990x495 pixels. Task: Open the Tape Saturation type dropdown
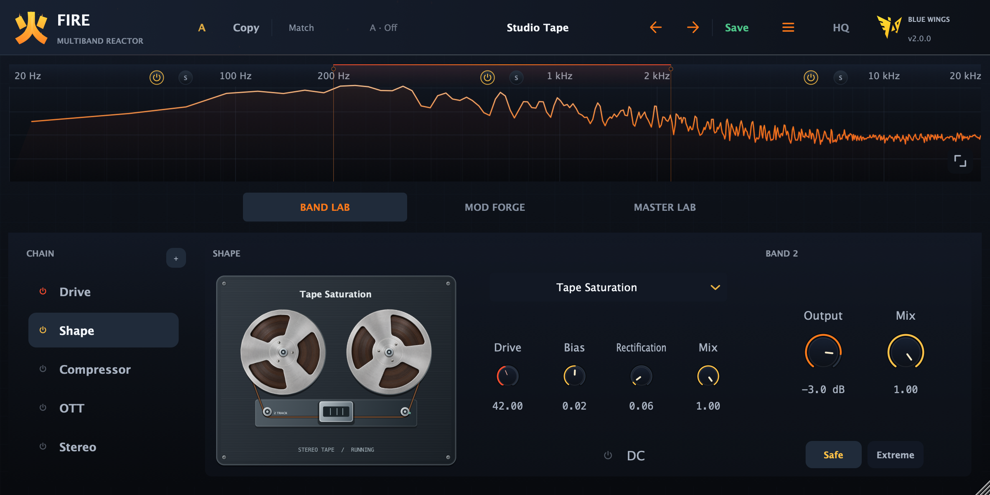(608, 288)
